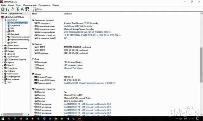The image size is (203, 121).
Task: Expand the Сървър node
Action: pos(2,51)
